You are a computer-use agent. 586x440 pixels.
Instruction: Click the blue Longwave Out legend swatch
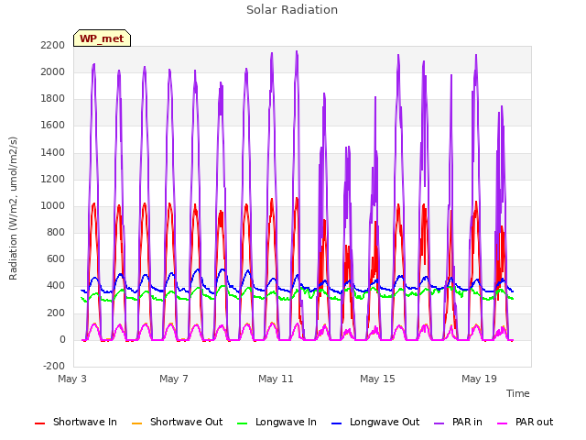pyautogui.click(x=336, y=423)
